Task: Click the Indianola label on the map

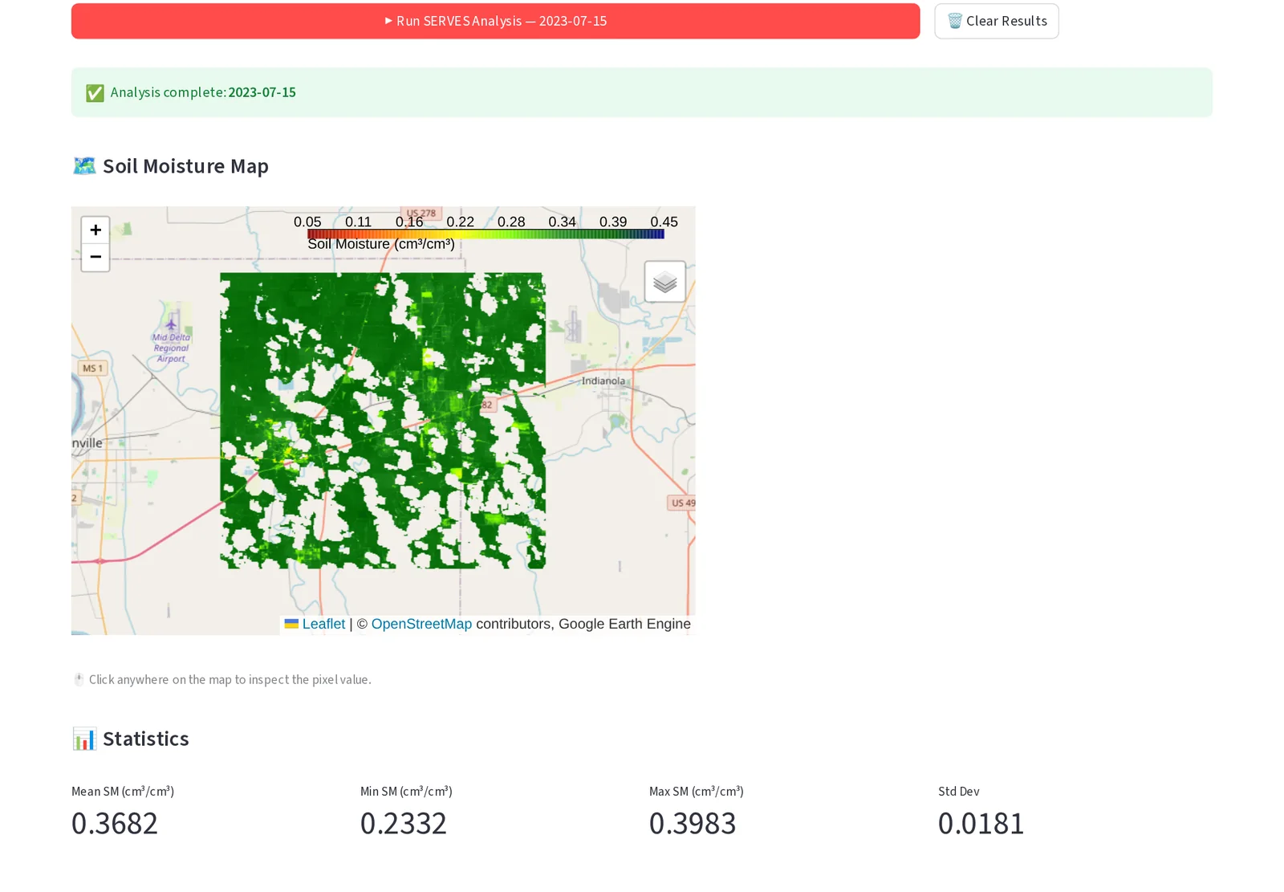Action: coord(603,381)
